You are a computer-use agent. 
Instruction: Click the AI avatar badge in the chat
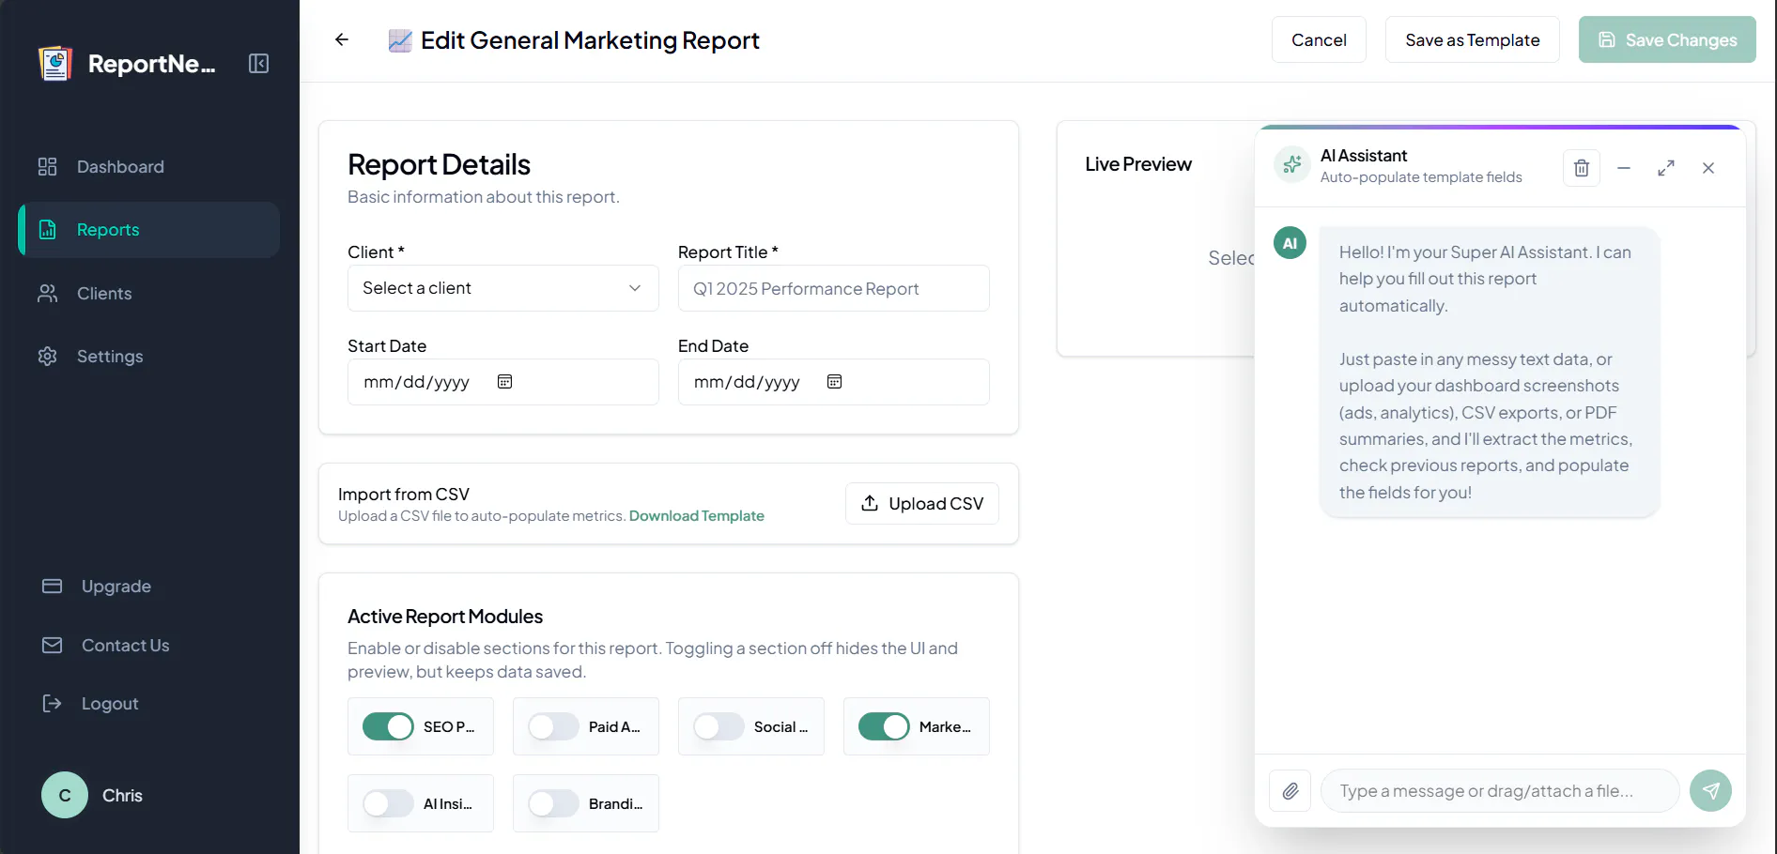click(1290, 243)
